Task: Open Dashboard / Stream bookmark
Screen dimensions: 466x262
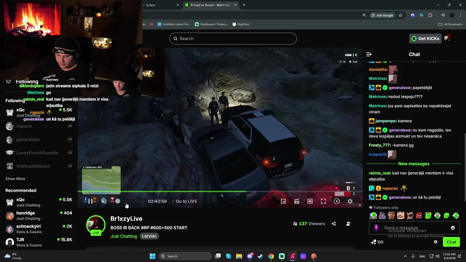Action: (x=211, y=24)
